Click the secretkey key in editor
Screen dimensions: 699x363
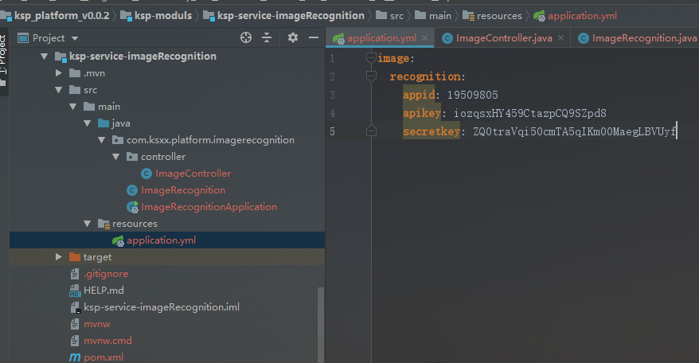coord(432,131)
